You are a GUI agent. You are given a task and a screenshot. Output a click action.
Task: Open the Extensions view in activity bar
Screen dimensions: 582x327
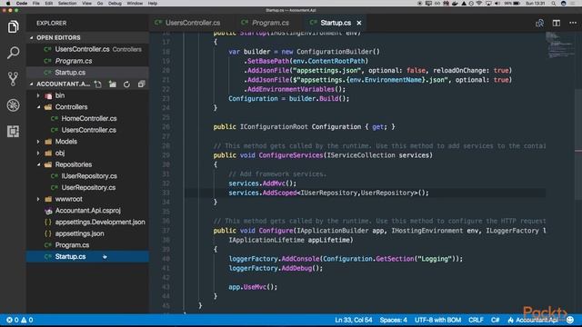click(13, 131)
